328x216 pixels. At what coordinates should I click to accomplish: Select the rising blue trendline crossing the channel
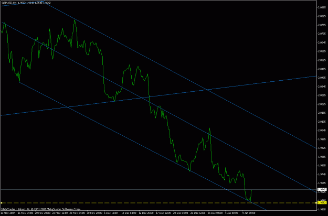click(x=158, y=95)
